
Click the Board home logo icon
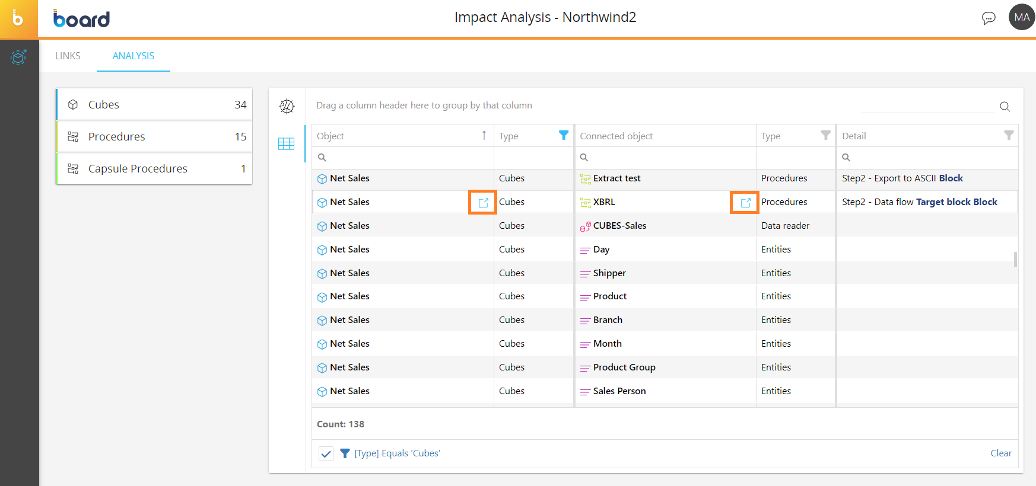pos(18,19)
